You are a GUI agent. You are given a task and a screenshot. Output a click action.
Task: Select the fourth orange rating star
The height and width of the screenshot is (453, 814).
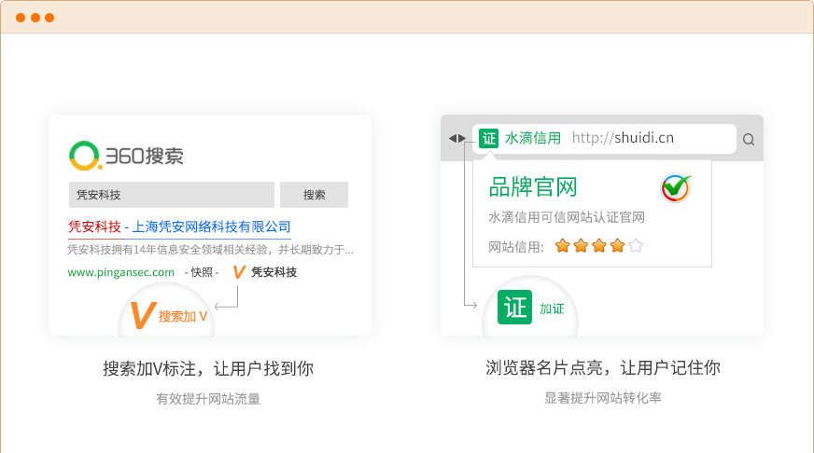(x=617, y=246)
